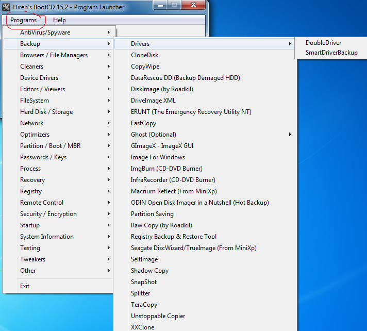Launch SmartDriverBackup from Drivers submenu

(331, 53)
